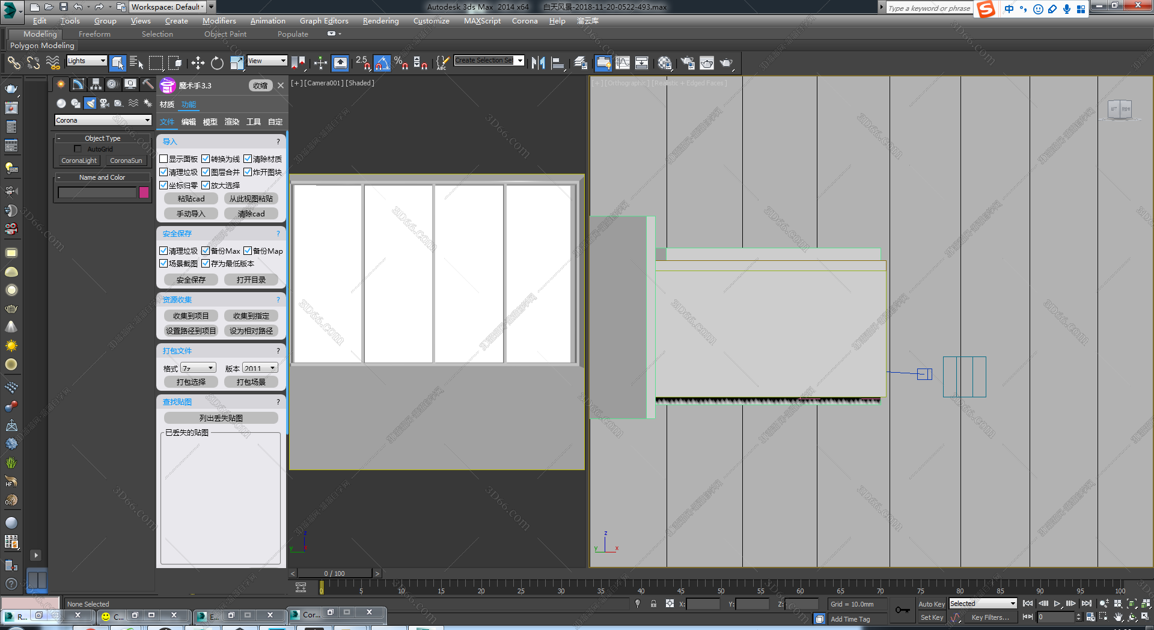
Task: Click the Mirror tool icon
Action: 539,63
